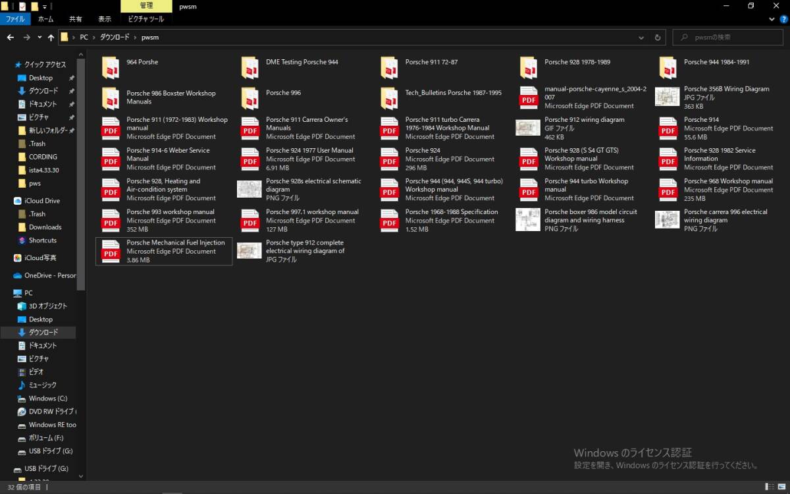Open the customize quick access toolbar dropdown
The width and height of the screenshot is (790, 494).
[x=44, y=6]
